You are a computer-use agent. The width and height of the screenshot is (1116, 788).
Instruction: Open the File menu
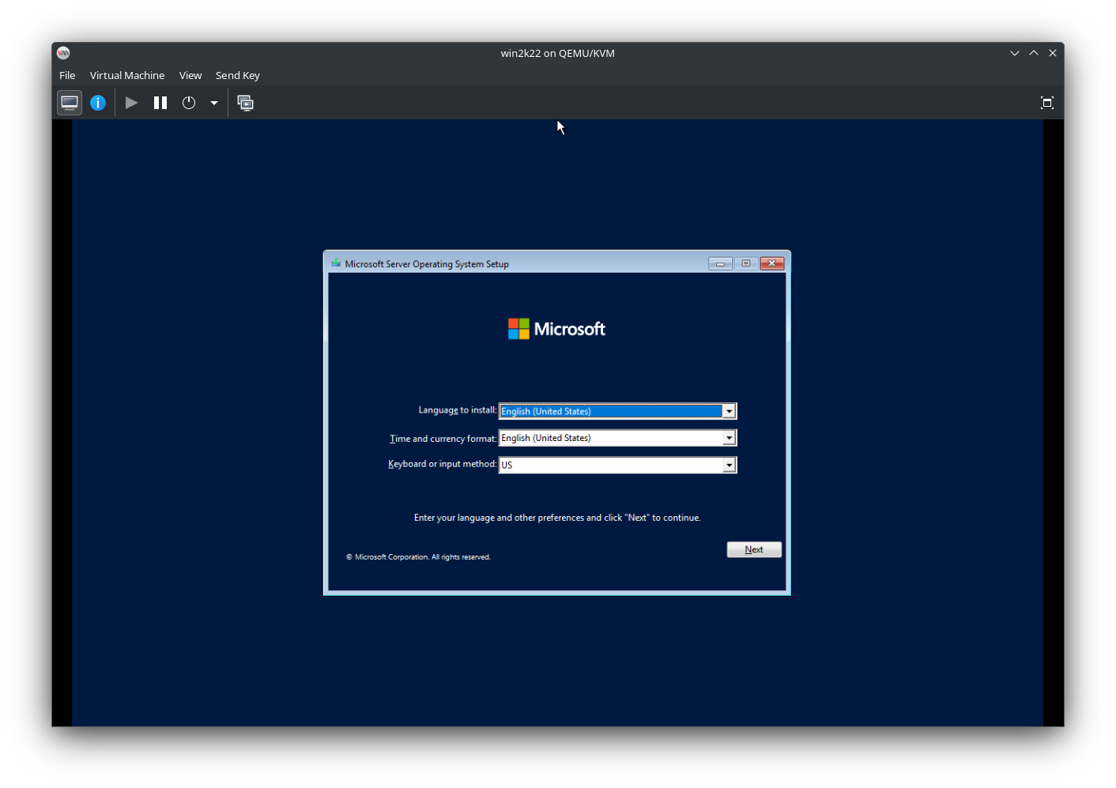click(x=67, y=75)
